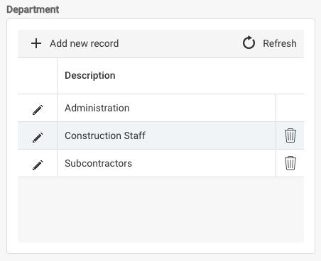Delete Construction Staff using trash icon
The width and height of the screenshot is (321, 261).
pyautogui.click(x=290, y=135)
